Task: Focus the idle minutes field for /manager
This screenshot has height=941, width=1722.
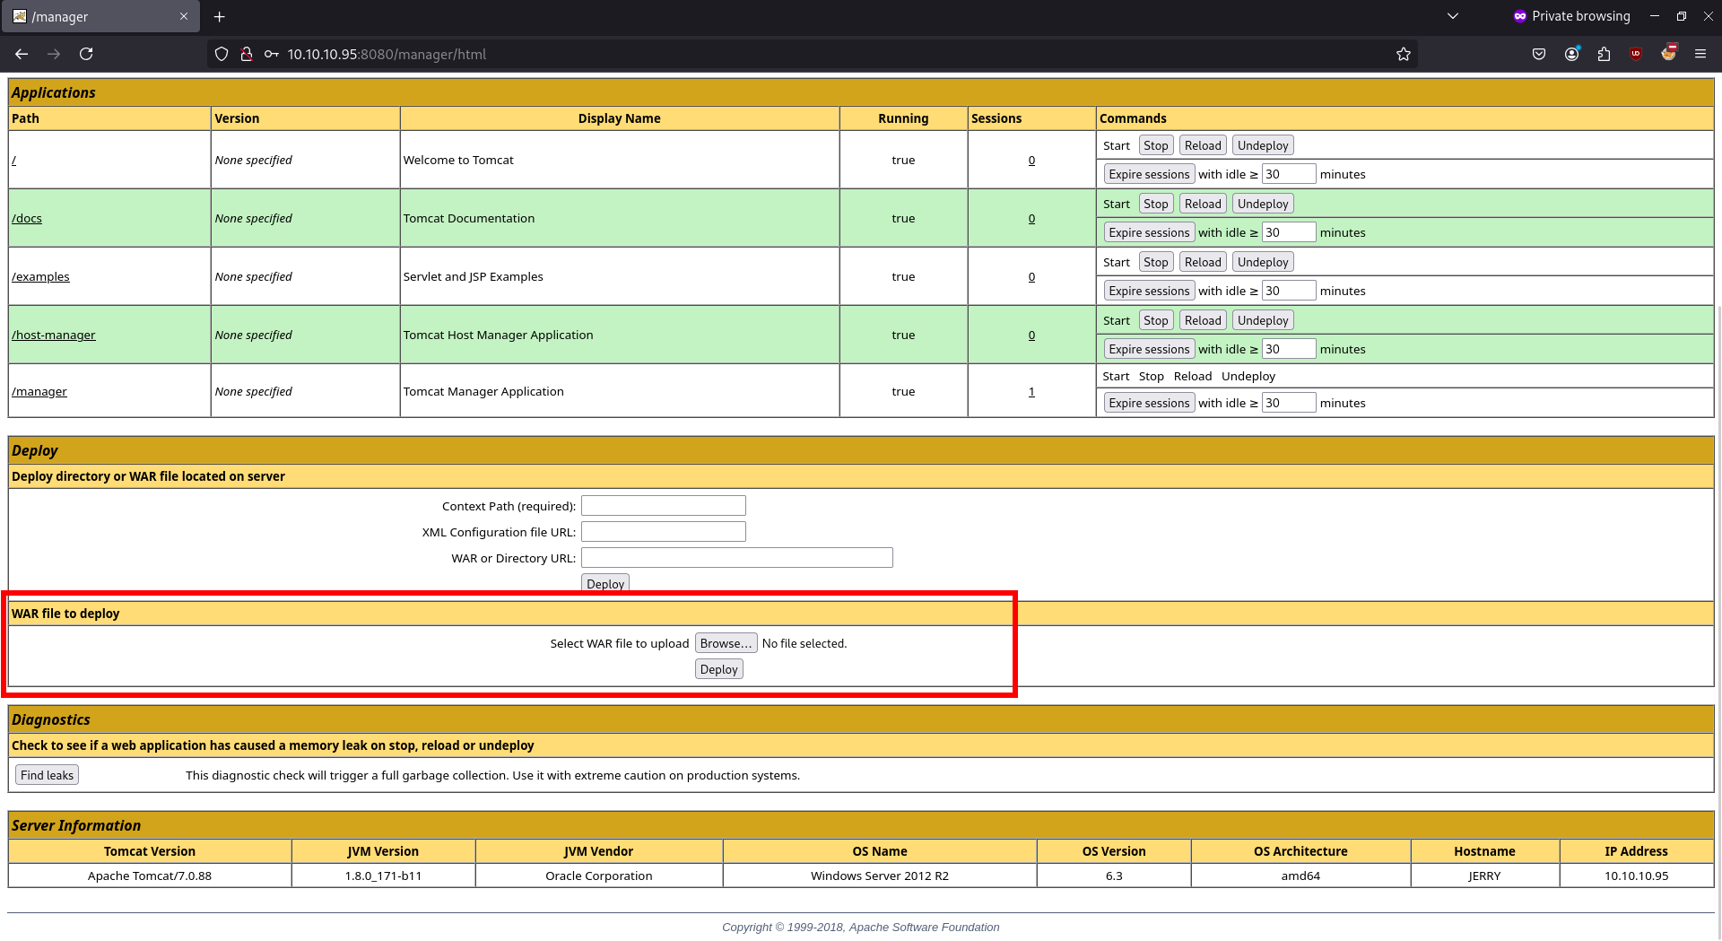Action: click(x=1289, y=403)
